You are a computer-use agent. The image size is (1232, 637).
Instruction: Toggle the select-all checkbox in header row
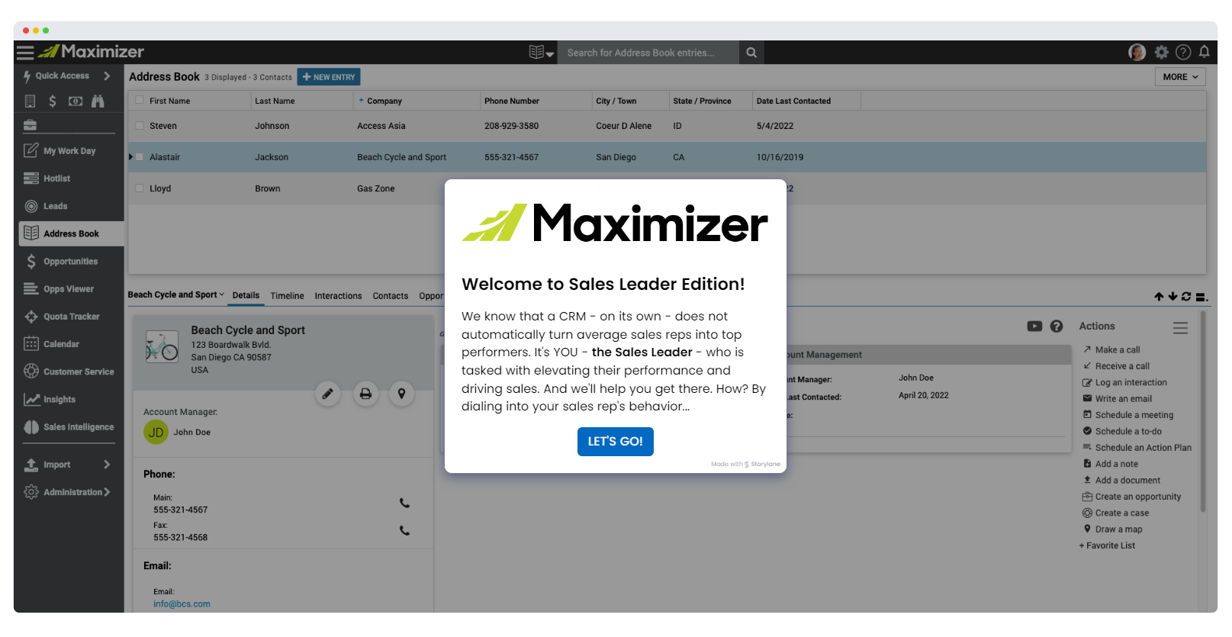pos(140,100)
